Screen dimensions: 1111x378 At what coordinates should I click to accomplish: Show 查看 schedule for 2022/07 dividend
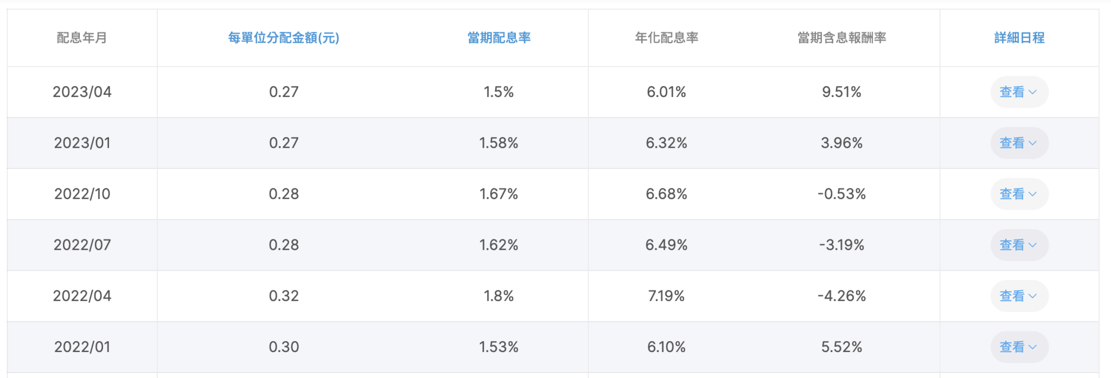point(1018,245)
